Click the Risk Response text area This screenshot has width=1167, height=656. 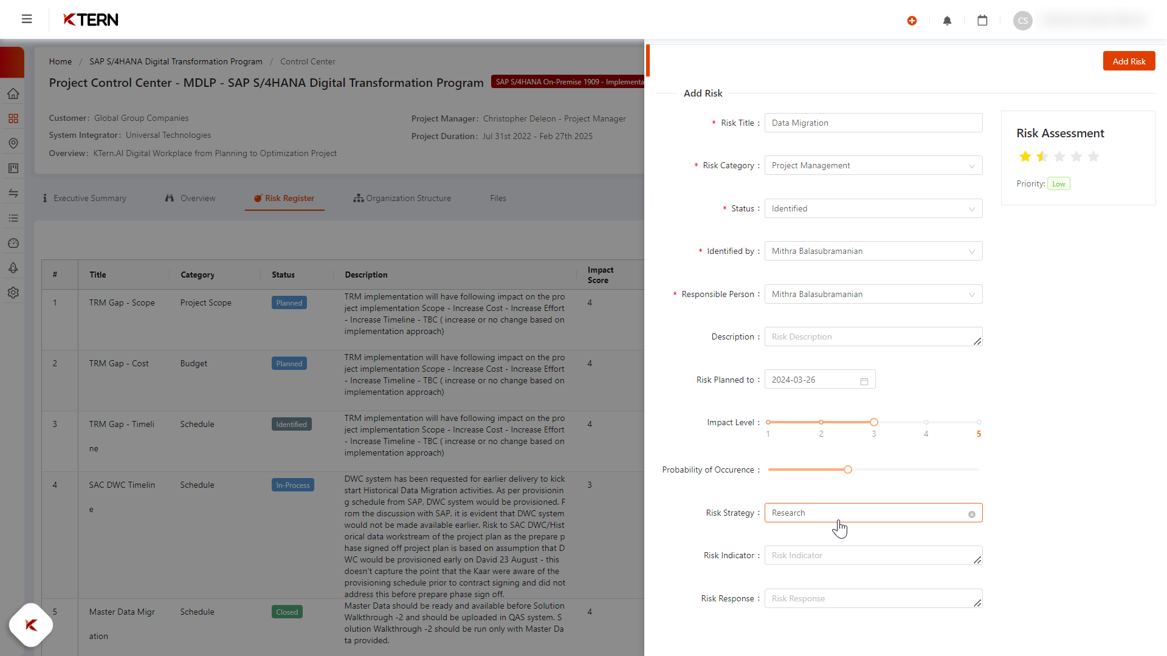[x=873, y=599]
